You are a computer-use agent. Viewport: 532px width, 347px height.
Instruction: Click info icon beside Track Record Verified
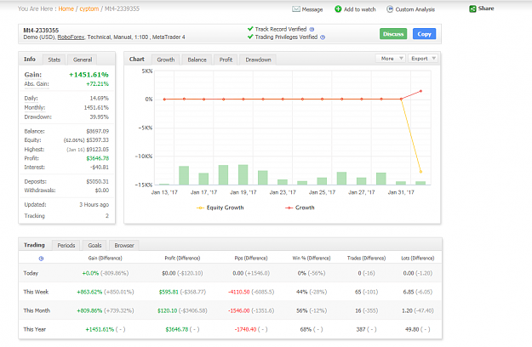(x=312, y=29)
